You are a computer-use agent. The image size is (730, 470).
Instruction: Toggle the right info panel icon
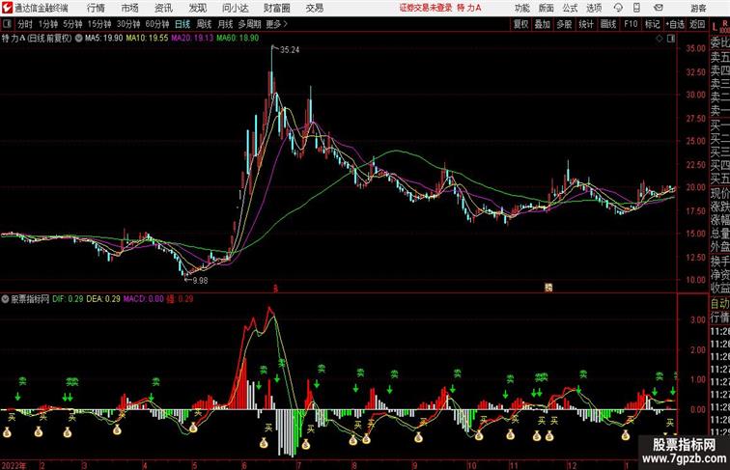(671, 39)
